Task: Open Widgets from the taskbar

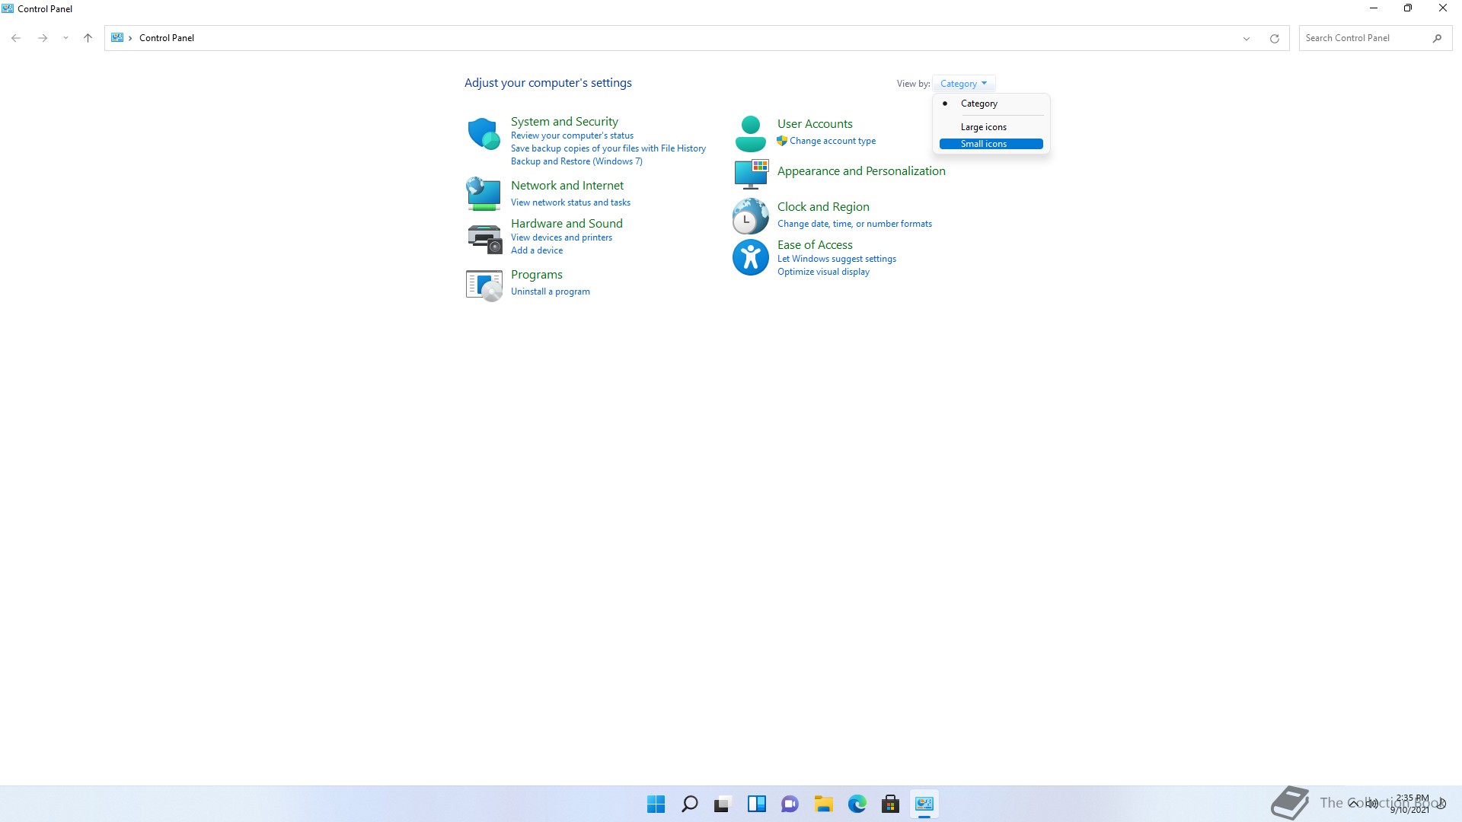Action: pyautogui.click(x=756, y=804)
